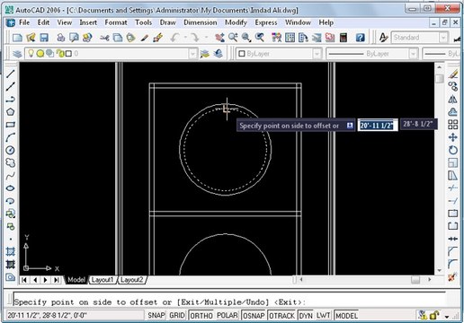
Task: Toggle GRID display in status bar
Action: 177,316
